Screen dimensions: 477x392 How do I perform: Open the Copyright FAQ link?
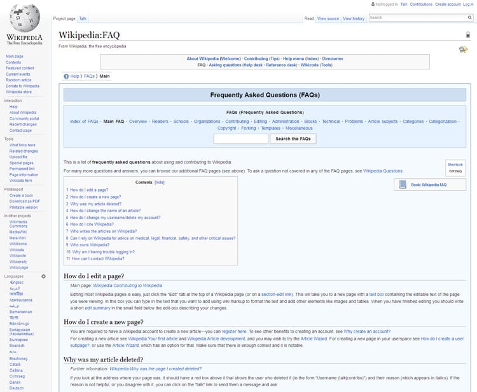226,128
